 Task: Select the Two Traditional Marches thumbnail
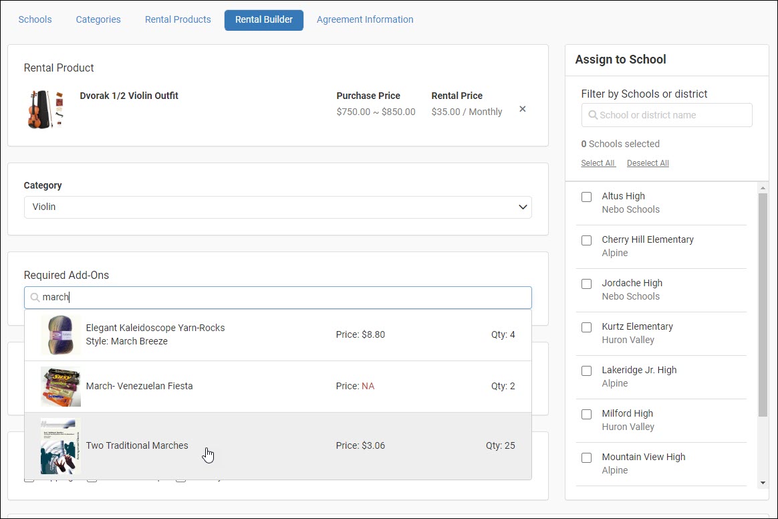click(61, 446)
